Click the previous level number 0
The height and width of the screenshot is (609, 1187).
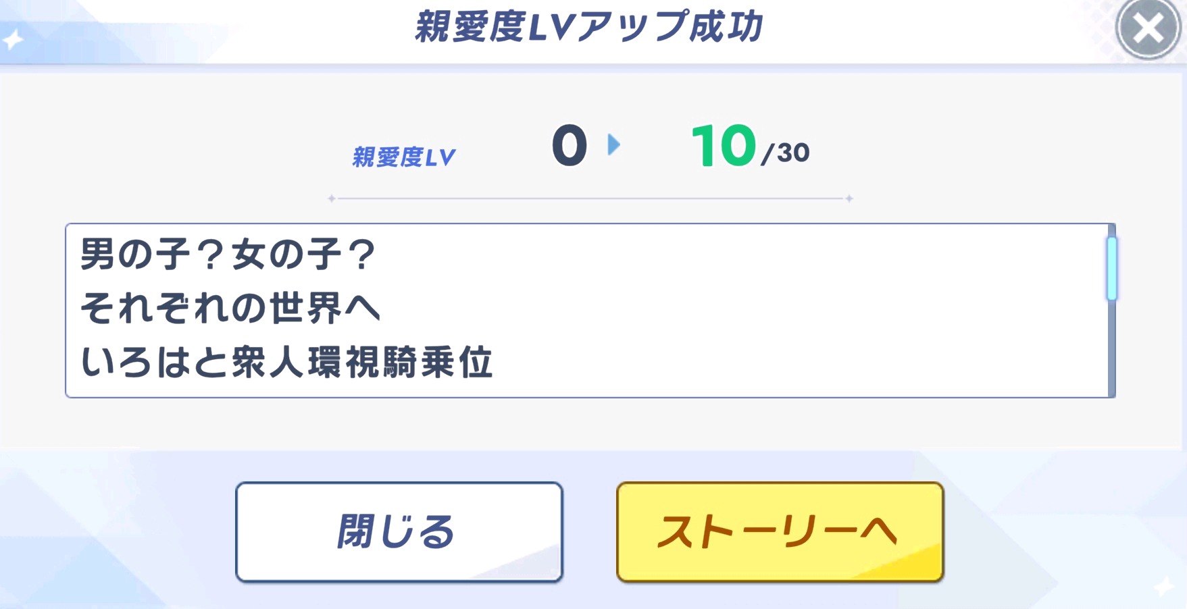[569, 146]
